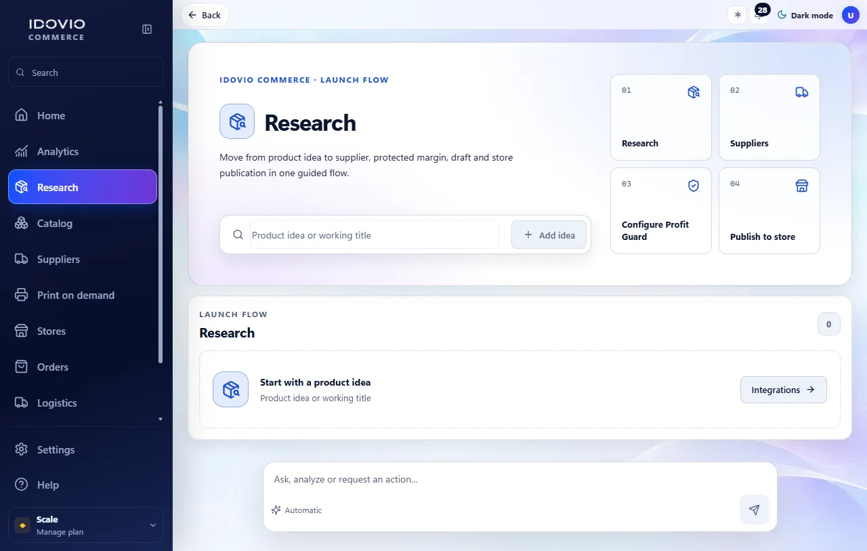Click the IDOVIO Commerce logo
Screen dimensions: 867x551
[x=57, y=29]
